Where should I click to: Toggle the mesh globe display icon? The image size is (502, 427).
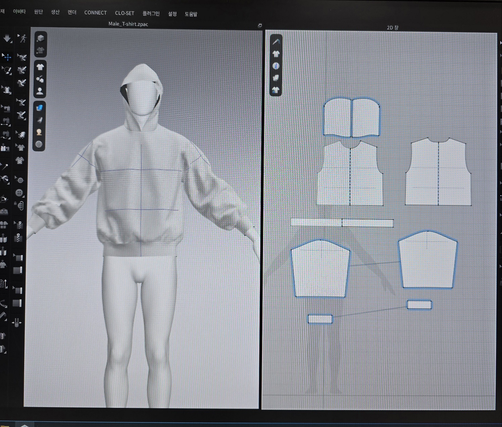point(39,144)
